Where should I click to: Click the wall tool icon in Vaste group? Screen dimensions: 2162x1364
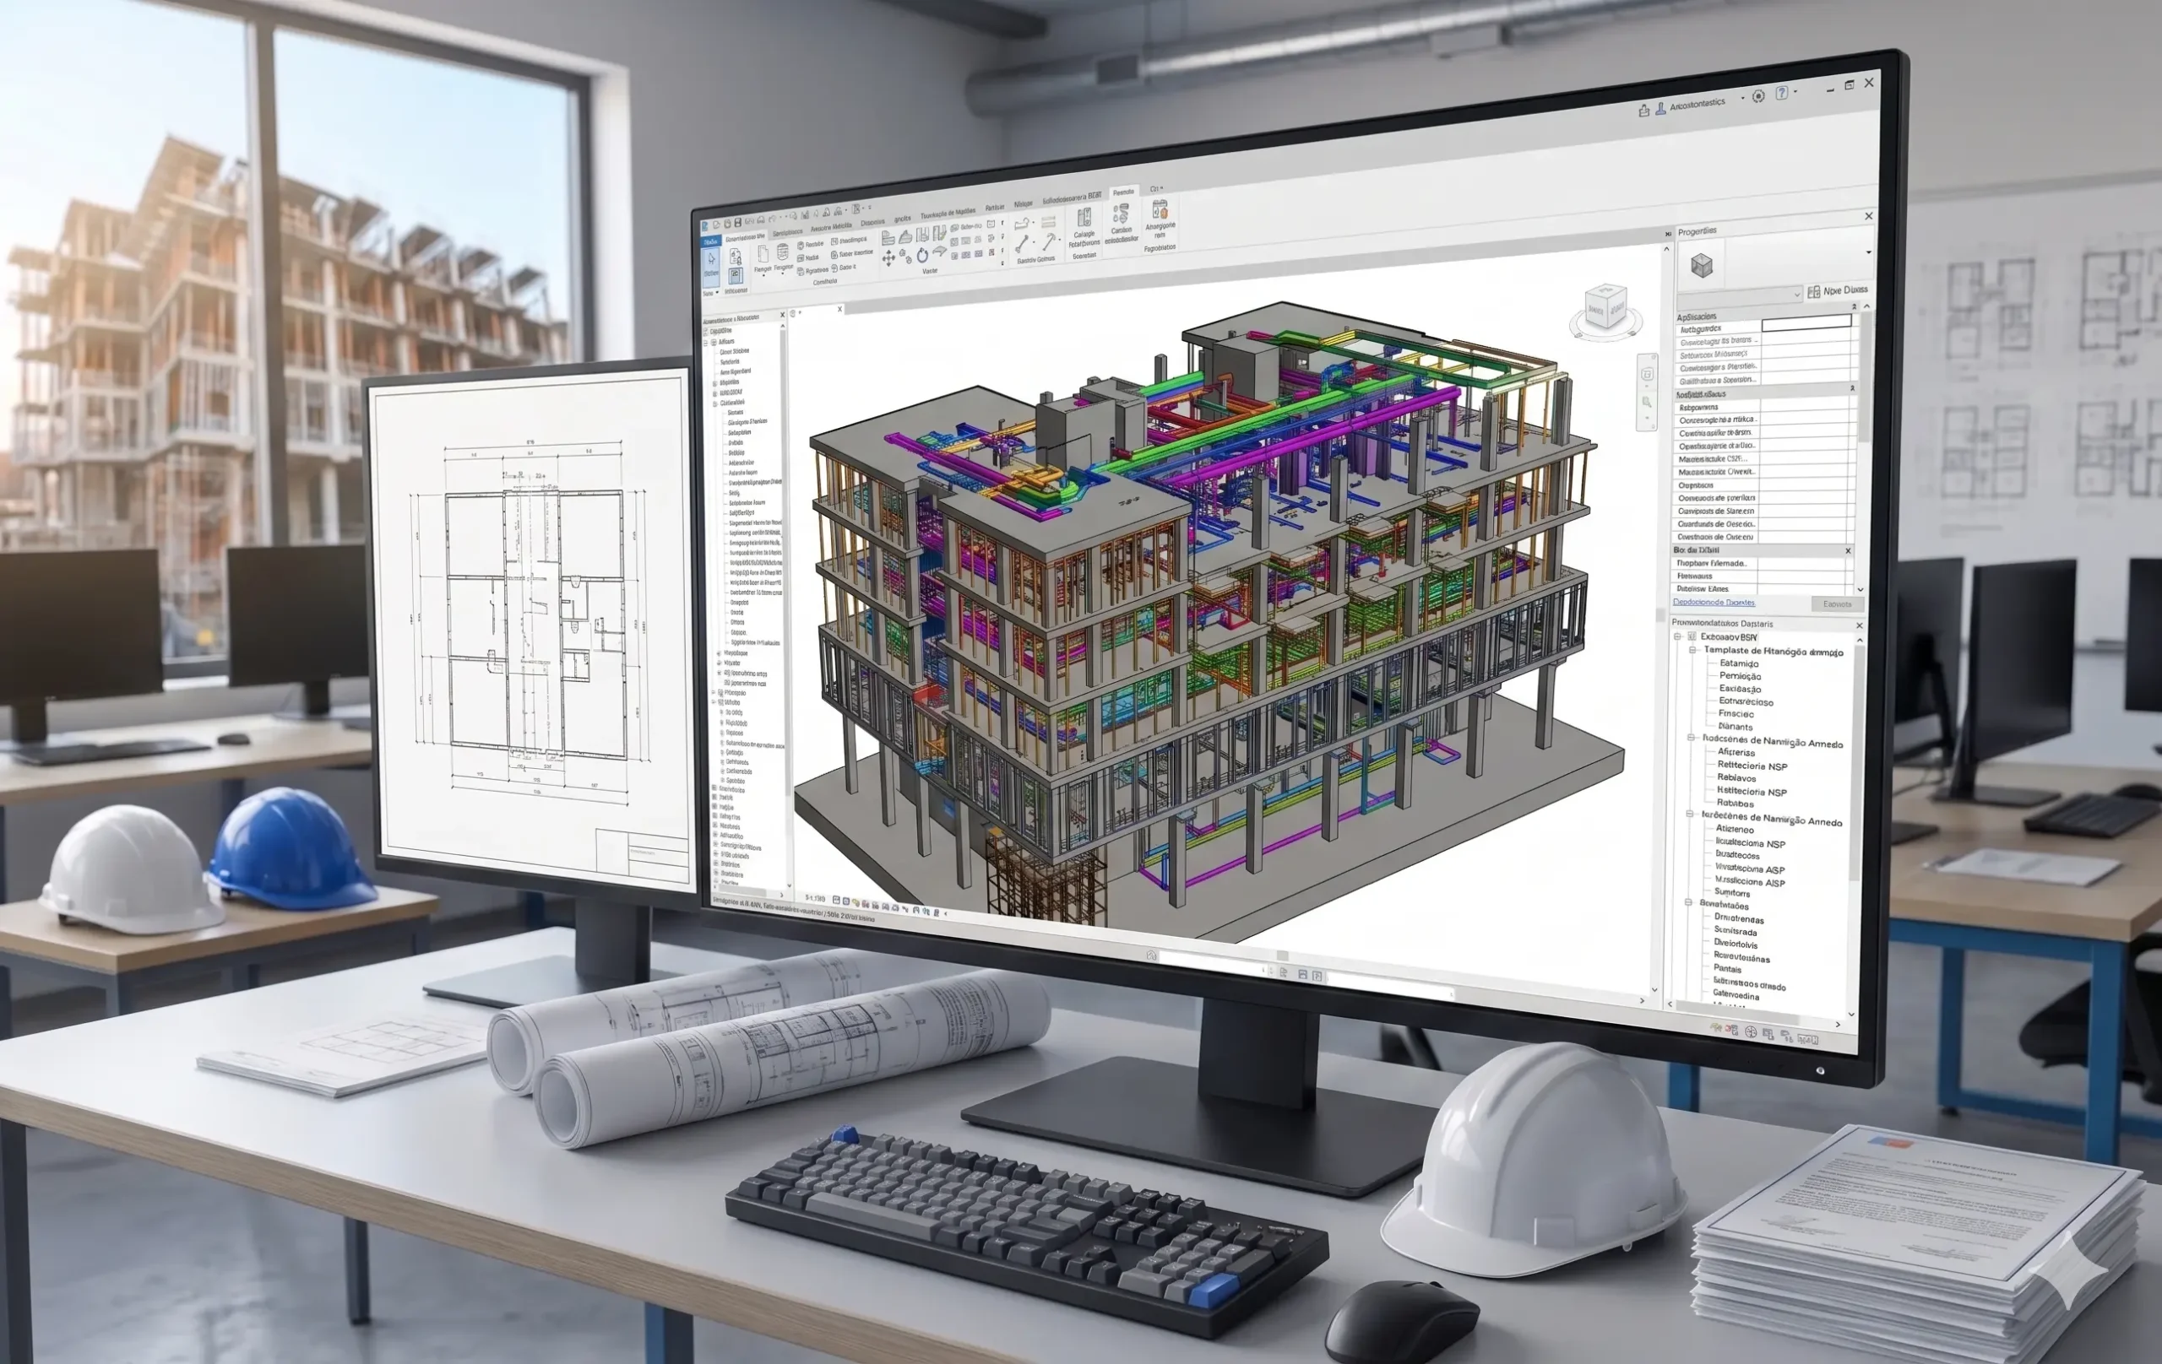(888, 238)
